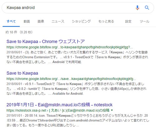Open the ニュース results tab
Screen dimensions: 156x128
tap(58, 22)
